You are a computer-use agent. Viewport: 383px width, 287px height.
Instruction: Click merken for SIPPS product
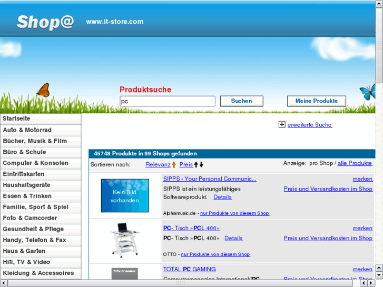[x=362, y=179]
